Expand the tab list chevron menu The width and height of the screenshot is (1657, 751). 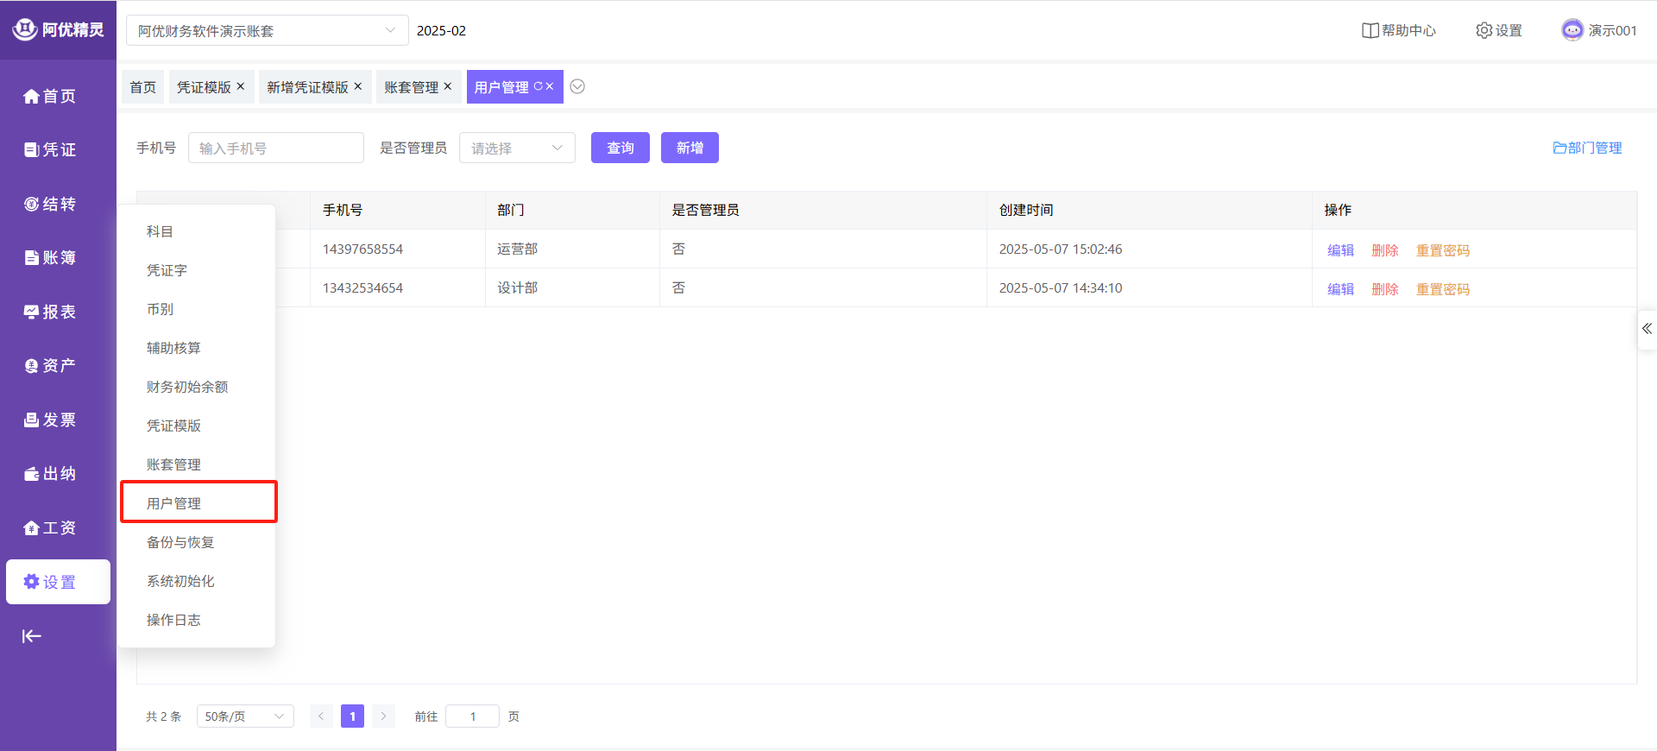577,86
